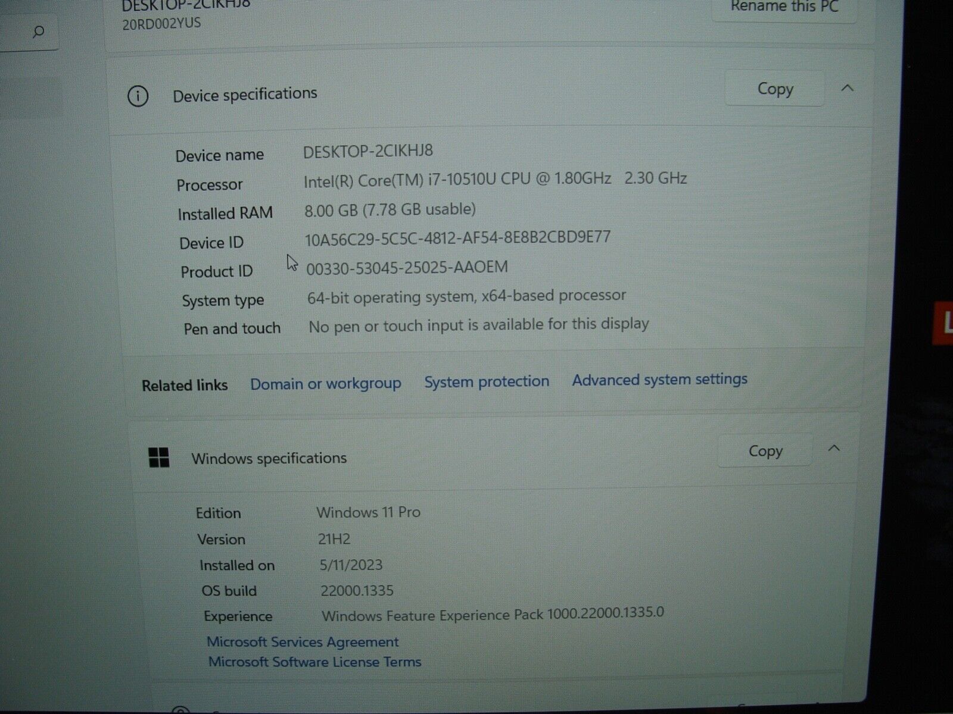Image resolution: width=953 pixels, height=714 pixels.
Task: Select Windows Feature Experience Pack text
Action: (493, 614)
